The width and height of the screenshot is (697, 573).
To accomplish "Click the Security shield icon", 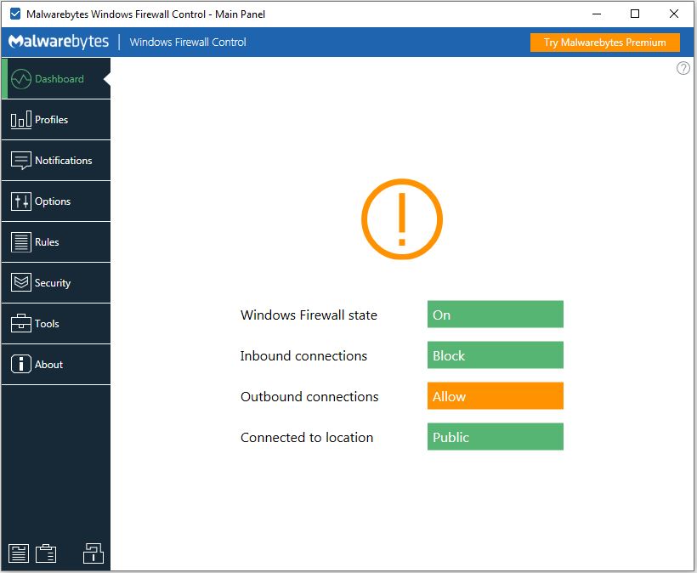I will (21, 283).
